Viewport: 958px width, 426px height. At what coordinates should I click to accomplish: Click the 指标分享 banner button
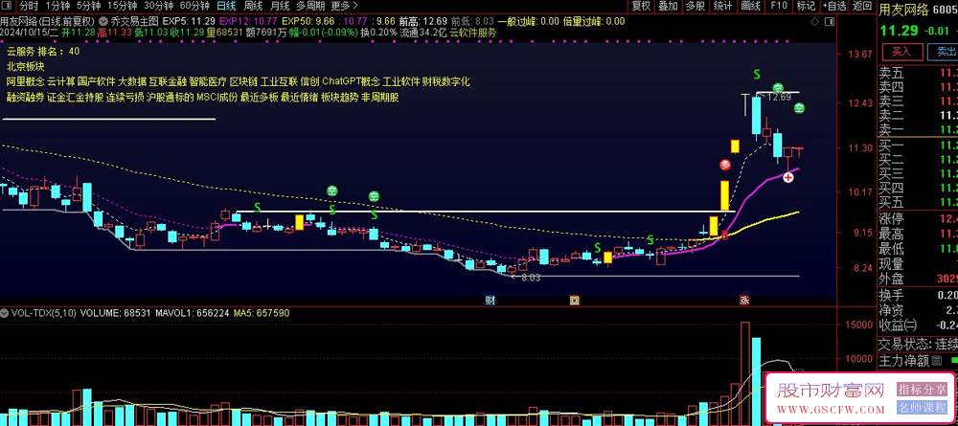(921, 389)
